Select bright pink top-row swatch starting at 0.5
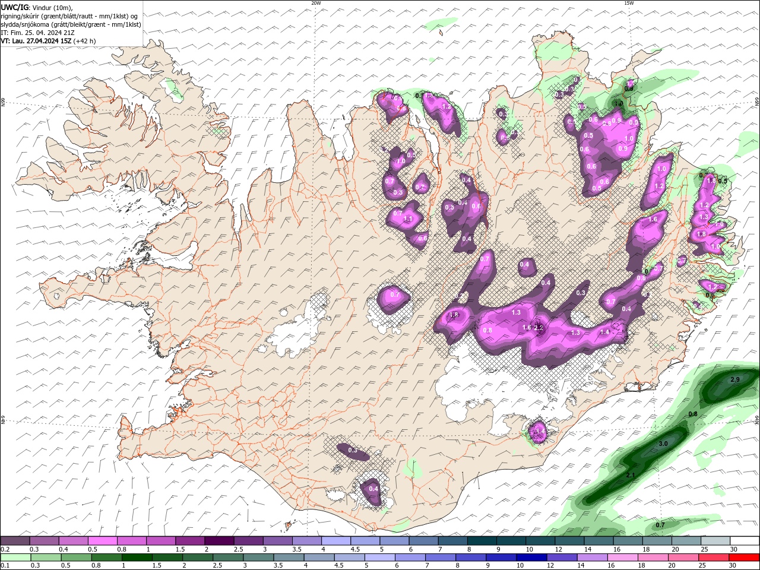Image resolution: width=760 pixels, height=570 pixels. [x=103, y=541]
